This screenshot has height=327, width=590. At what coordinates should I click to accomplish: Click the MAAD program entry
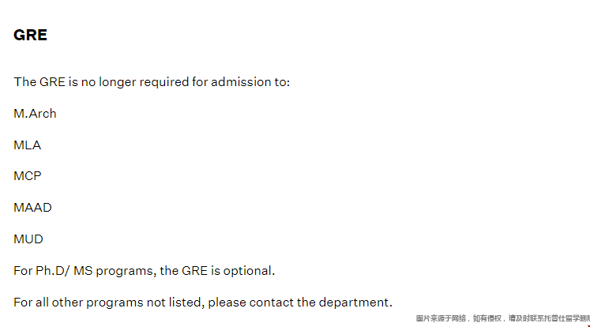pos(32,208)
